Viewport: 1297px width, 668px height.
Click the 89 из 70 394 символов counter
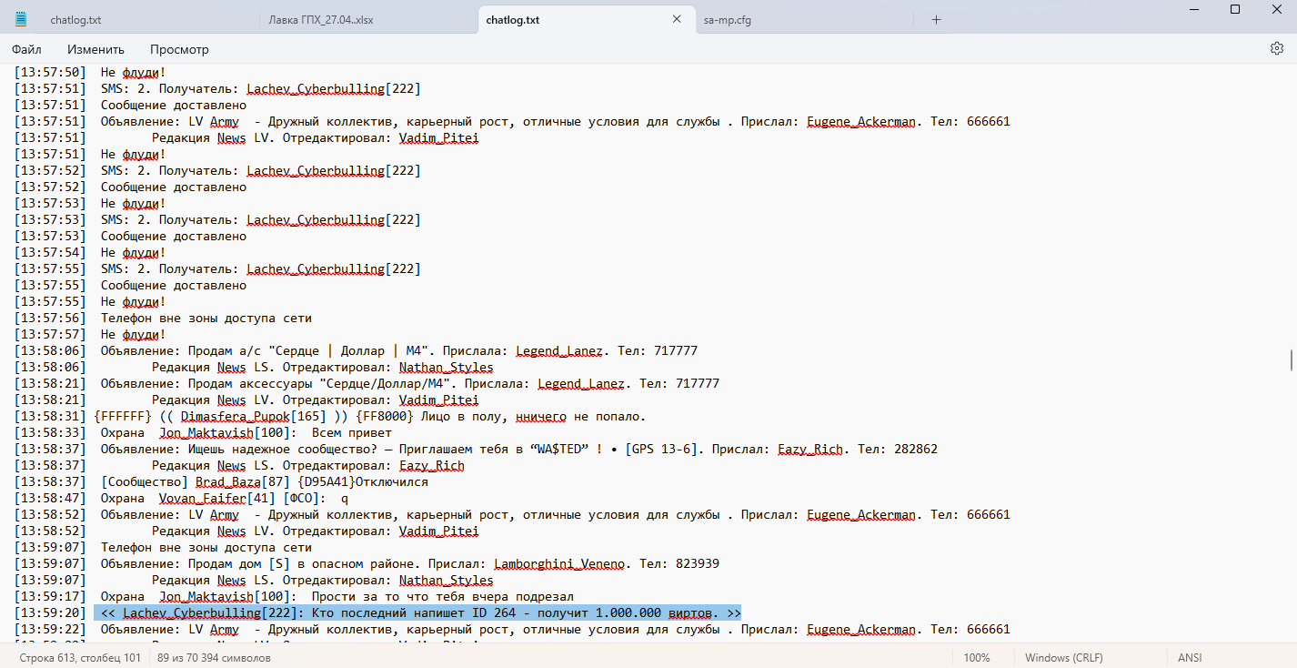pyautogui.click(x=214, y=657)
